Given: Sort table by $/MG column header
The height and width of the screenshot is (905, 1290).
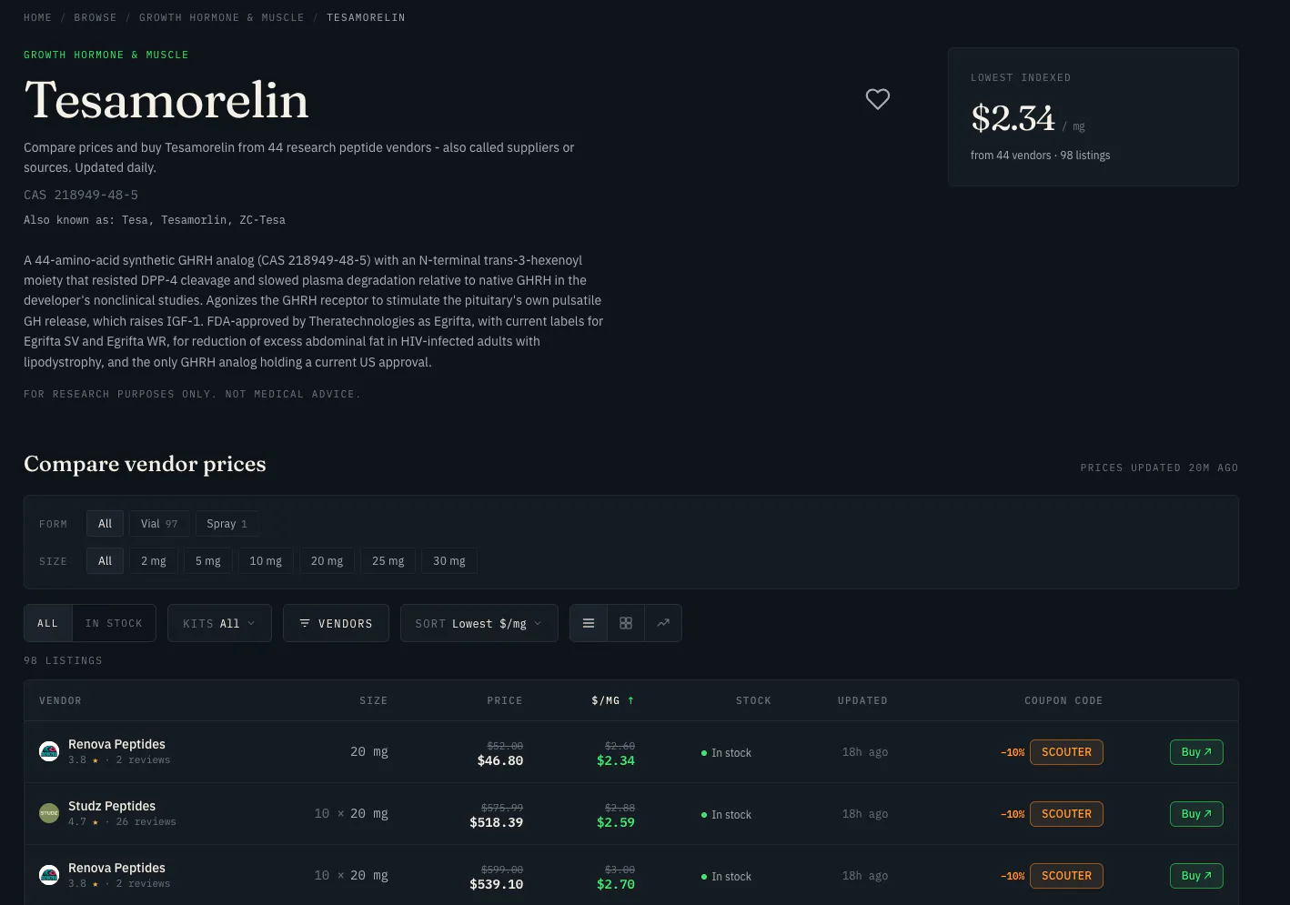Looking at the screenshot, I should pos(613,700).
